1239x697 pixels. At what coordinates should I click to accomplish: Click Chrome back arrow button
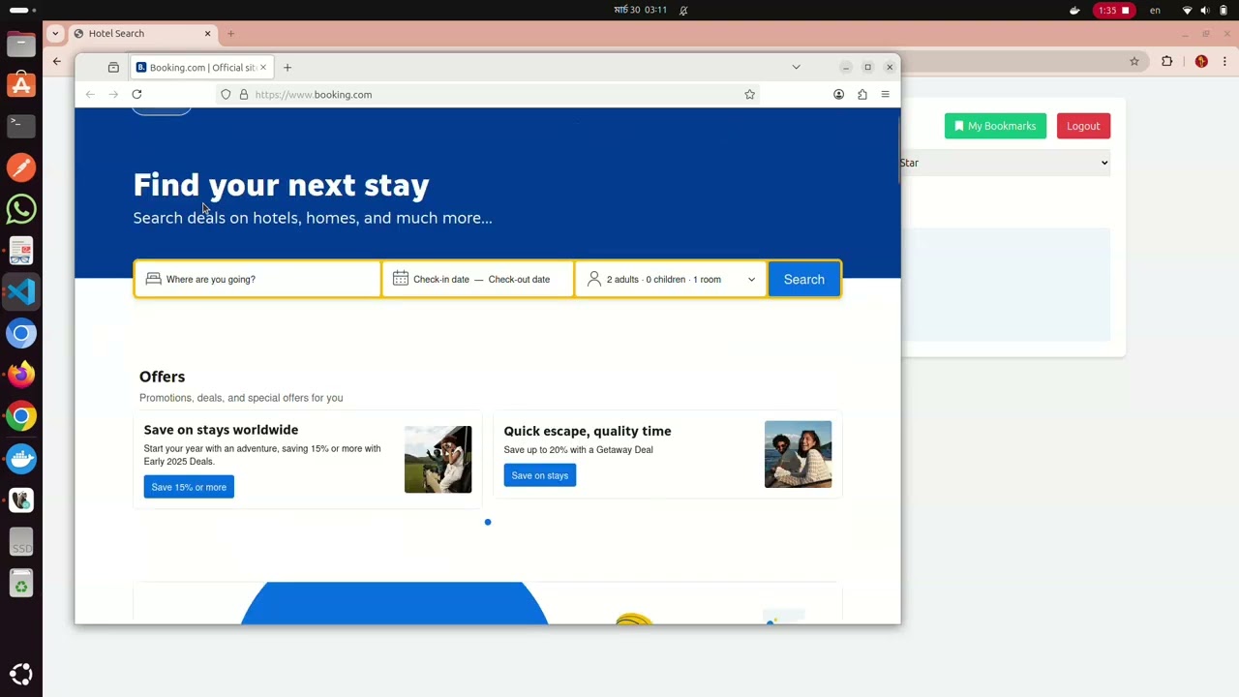(x=57, y=61)
